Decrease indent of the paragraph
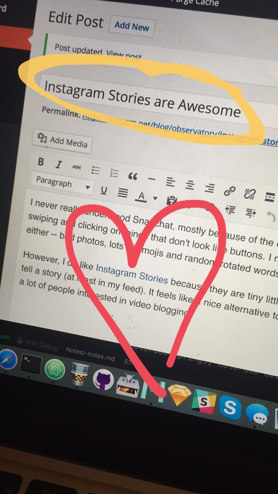278x494 pixels. [231, 209]
